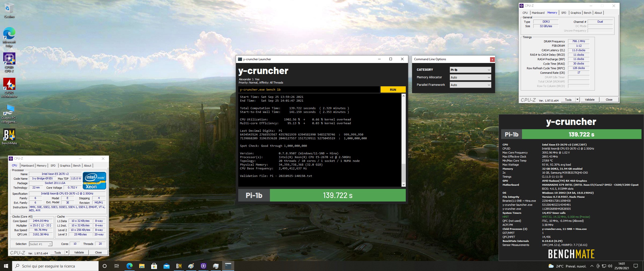Click the y-cruncher.exe bench 1b command field
644x271 pixels.
pos(309,90)
